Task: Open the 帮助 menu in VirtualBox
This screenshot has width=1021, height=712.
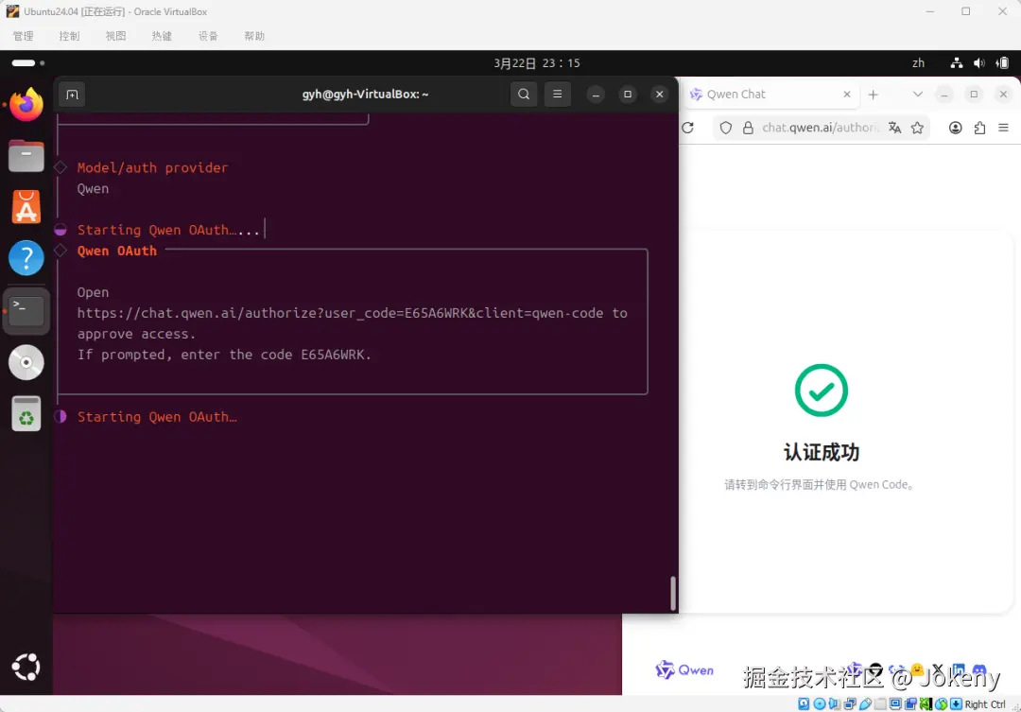Action: click(254, 36)
